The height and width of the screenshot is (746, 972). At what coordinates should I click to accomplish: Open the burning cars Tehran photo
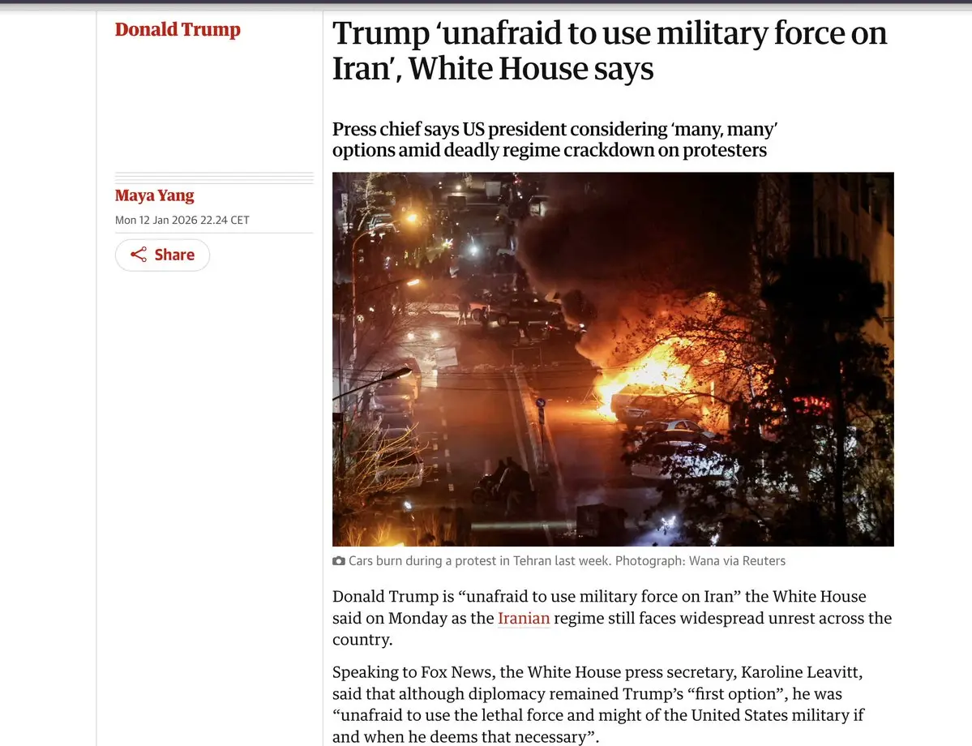tap(613, 359)
